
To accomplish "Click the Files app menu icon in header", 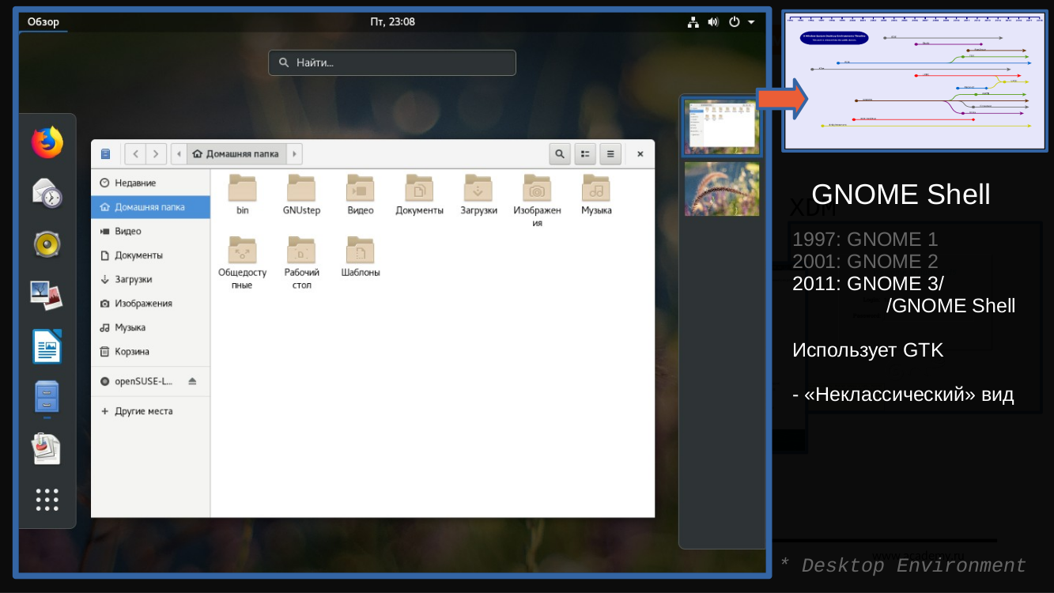I will [x=106, y=154].
